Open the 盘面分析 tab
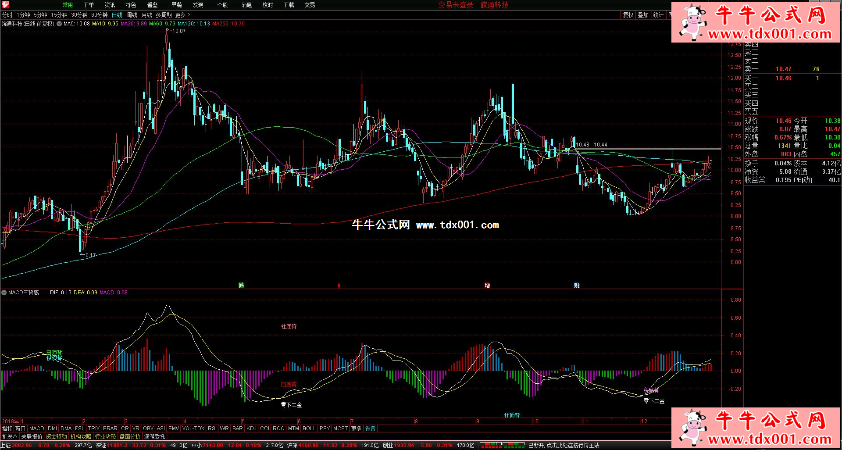This screenshot has width=842, height=450. (130, 436)
